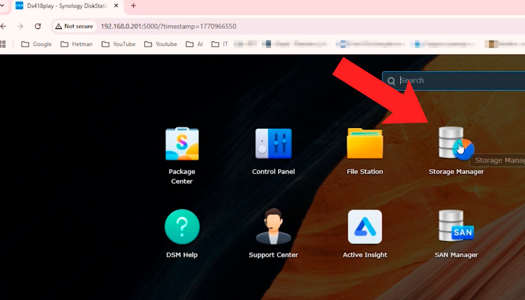Click the Not secure site indicator
The height and width of the screenshot is (300, 525).
[x=74, y=26]
